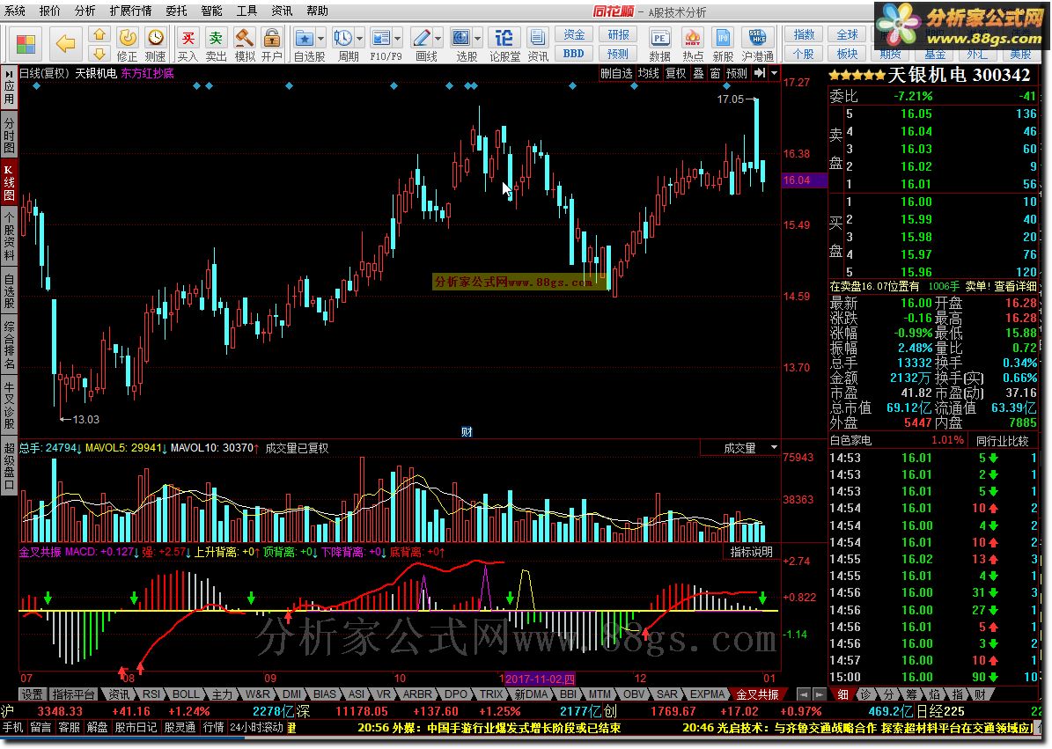This screenshot has width=1052, height=749.
Task: Open 测速 speed test clock icon
Action: [155, 44]
